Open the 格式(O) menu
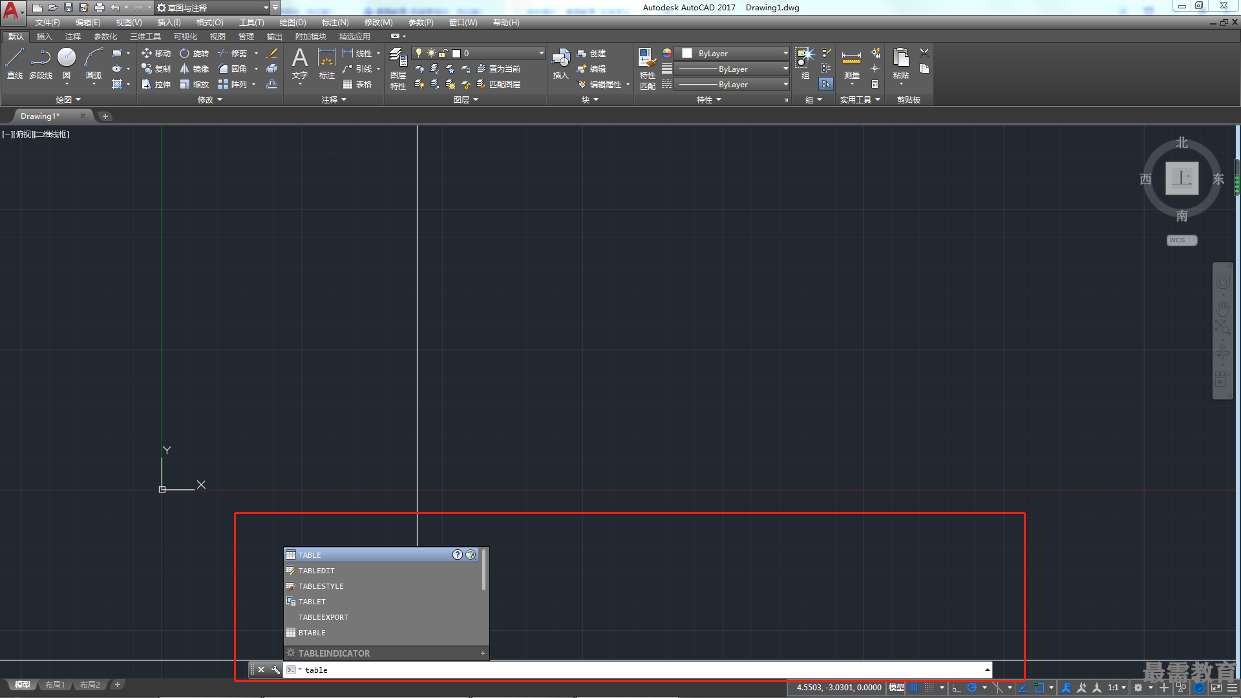Screen dimensions: 1241x698 click(x=209, y=23)
